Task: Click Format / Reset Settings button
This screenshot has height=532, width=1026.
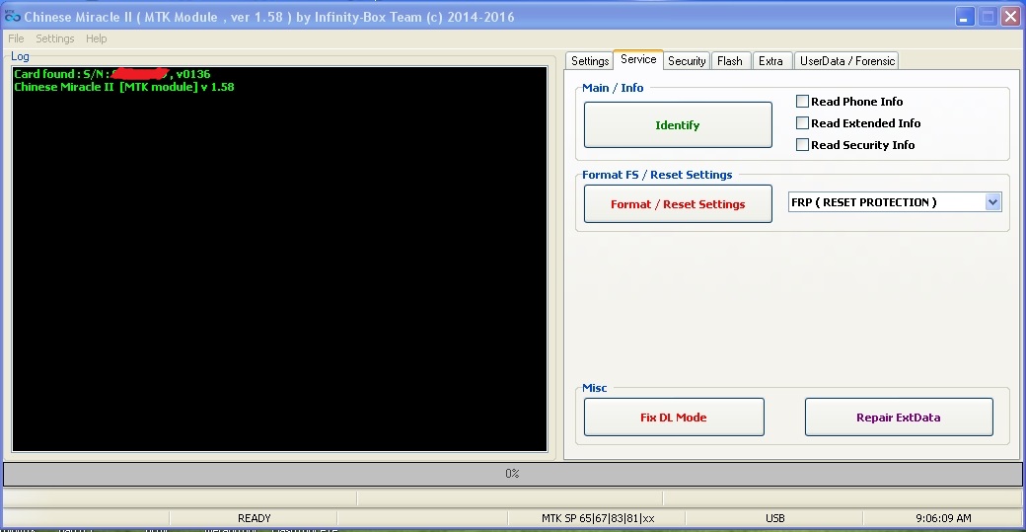Action: point(678,204)
